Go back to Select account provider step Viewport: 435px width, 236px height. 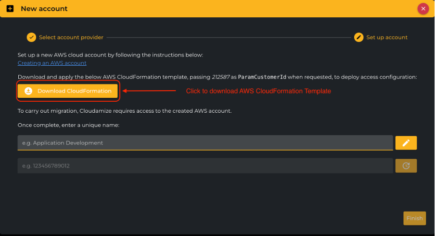[x=71, y=37]
